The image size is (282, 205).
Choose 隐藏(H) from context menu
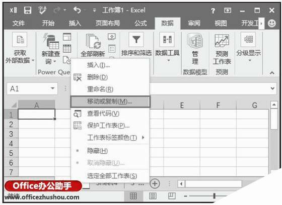pyautogui.click(x=110, y=151)
